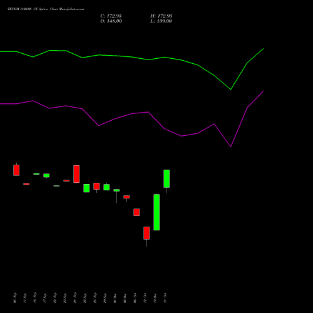Click the high price value H: 172.95
313x313 pixels.
[162, 16]
